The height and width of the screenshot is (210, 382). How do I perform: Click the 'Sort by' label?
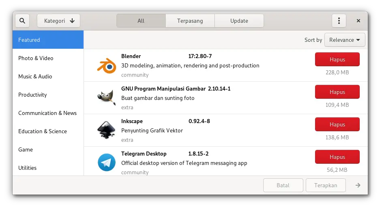click(x=313, y=40)
